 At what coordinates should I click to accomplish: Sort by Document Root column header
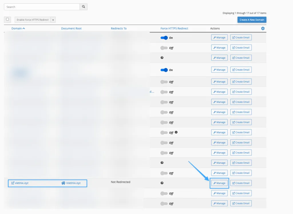point(72,28)
